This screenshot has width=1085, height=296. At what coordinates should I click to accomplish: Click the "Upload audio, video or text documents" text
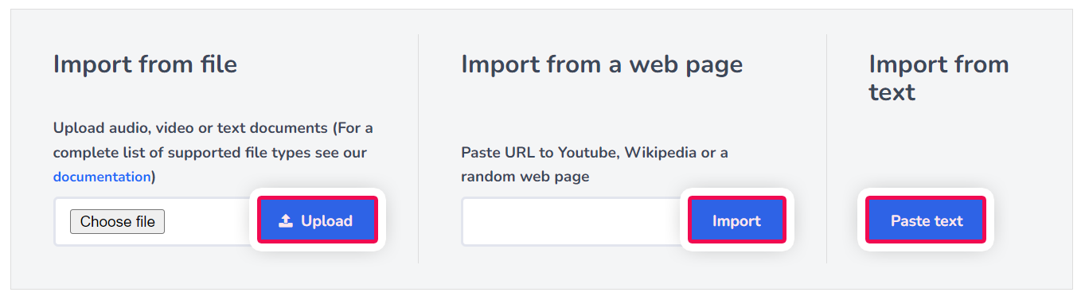pos(190,127)
